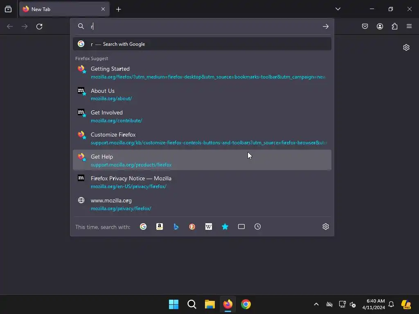Open the Get Help suggestion
The image size is (419, 314).
tap(202, 160)
